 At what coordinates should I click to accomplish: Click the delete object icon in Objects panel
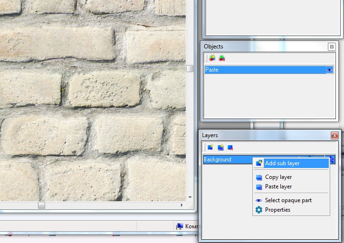coord(222,58)
